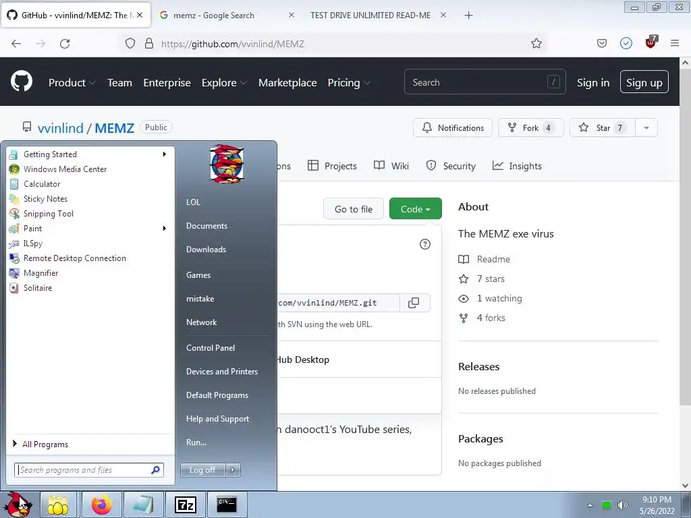This screenshot has width=691, height=518.
Task: Click the tracking protection shield icon
Action: pos(130,44)
